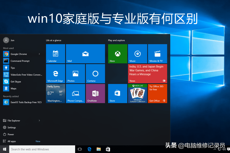
Task: Open the Movies & TV tile
Action: pos(158,54)
